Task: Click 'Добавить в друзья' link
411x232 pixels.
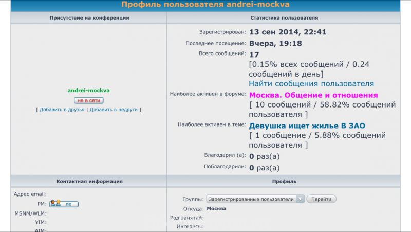Action: click(x=62, y=110)
